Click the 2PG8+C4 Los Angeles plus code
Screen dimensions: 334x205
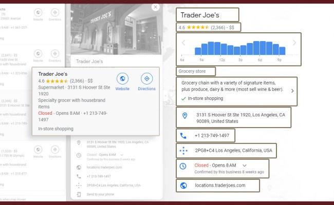point(227,151)
